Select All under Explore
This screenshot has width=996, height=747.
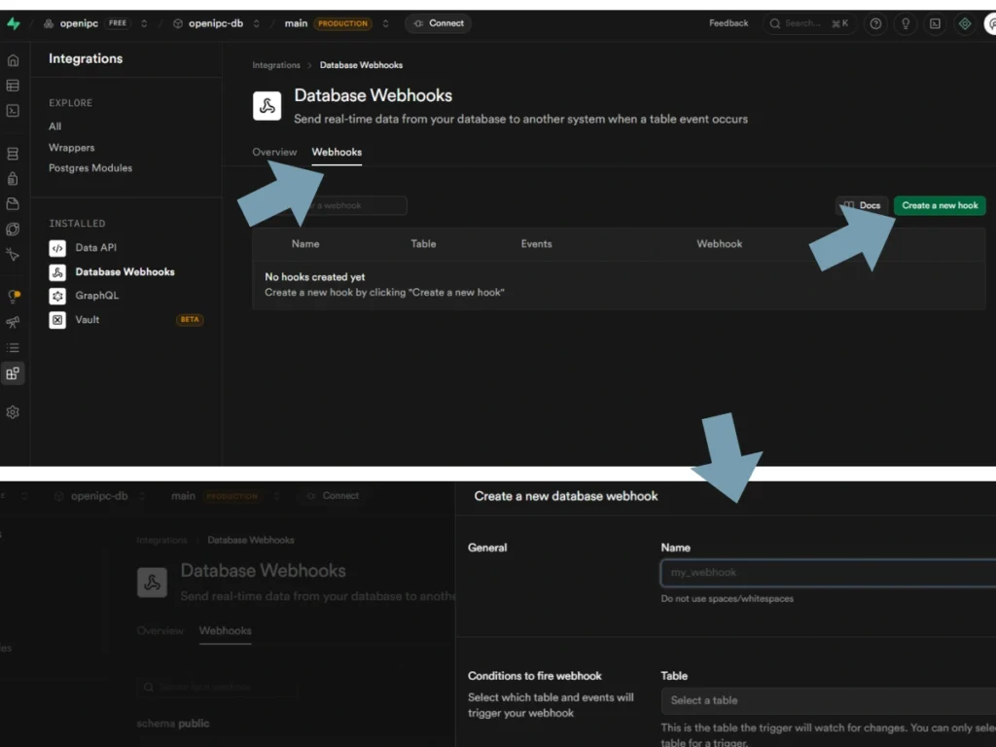point(55,126)
